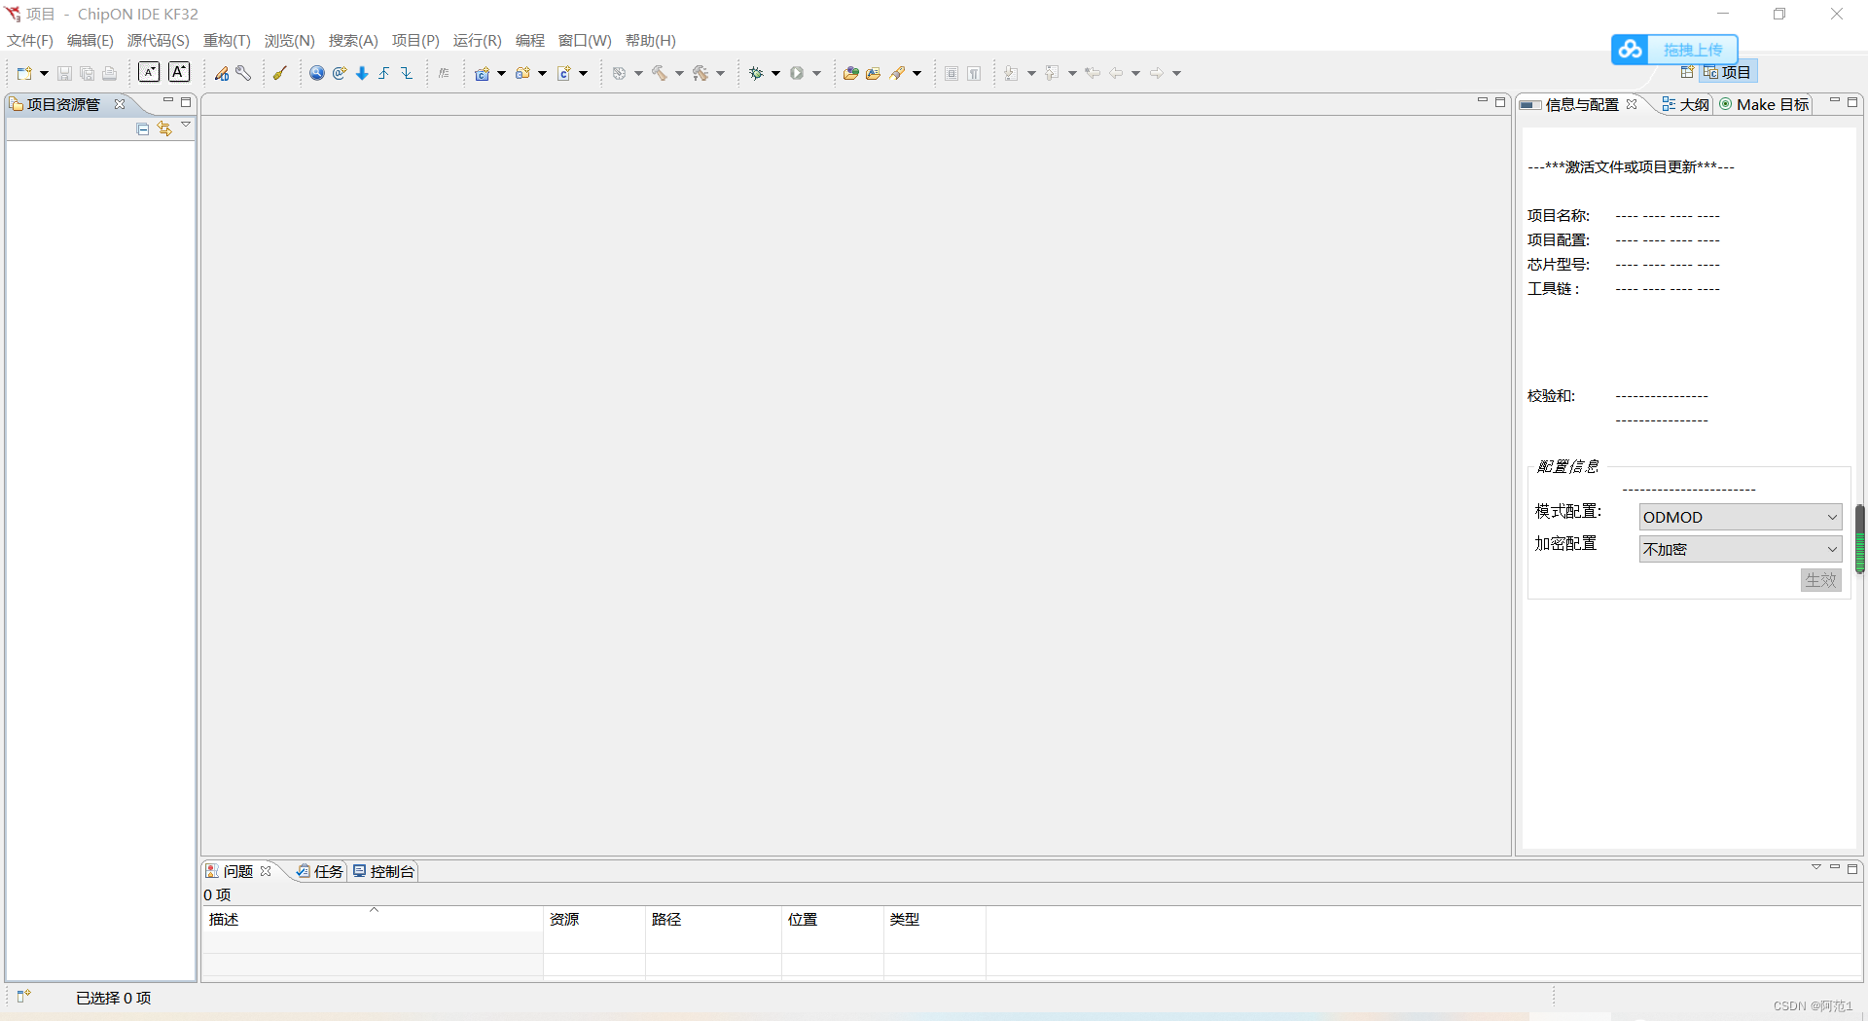1868x1021 pixels.
Task: Toggle block selection mode icon
Action: click(952, 73)
